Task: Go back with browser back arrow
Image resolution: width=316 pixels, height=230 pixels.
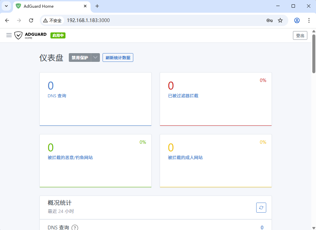Action: coord(7,20)
